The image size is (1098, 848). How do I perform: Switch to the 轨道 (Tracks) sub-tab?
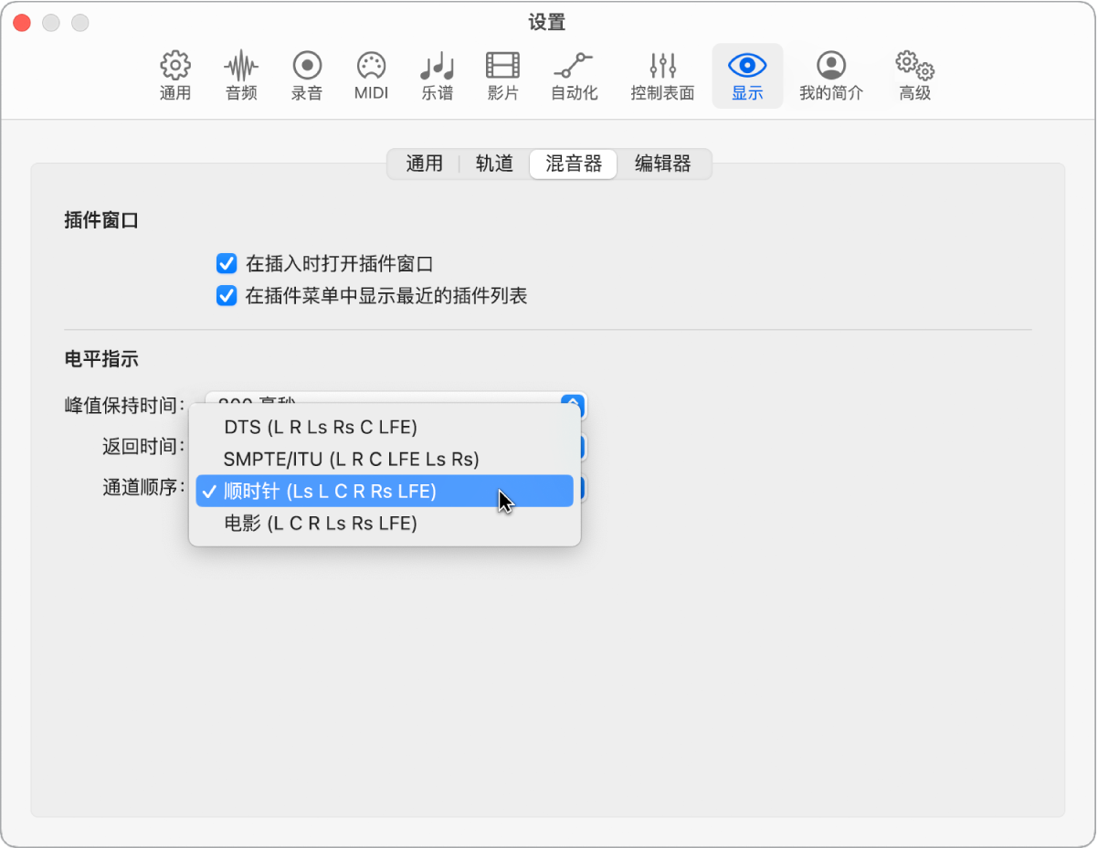[x=494, y=164]
